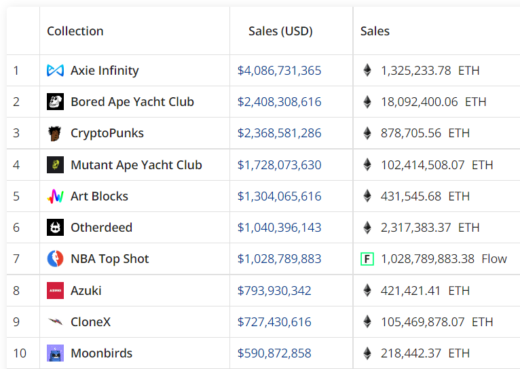Click the CryptoPunks avatar icon
The width and height of the screenshot is (520, 369).
[55, 133]
